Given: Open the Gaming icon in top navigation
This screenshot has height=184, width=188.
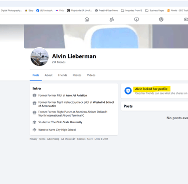Looking at the screenshot, I should pyautogui.click(x=186, y=20).
